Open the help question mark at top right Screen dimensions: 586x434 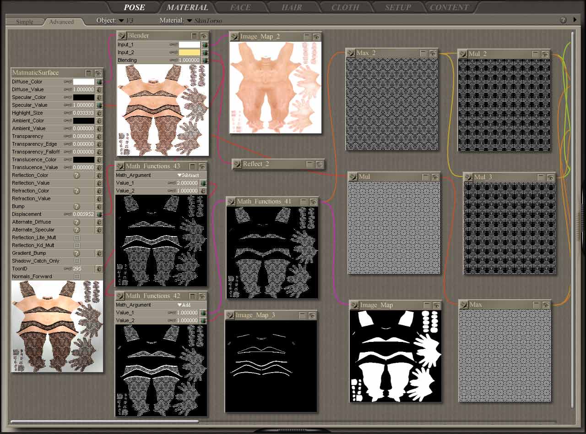(564, 21)
